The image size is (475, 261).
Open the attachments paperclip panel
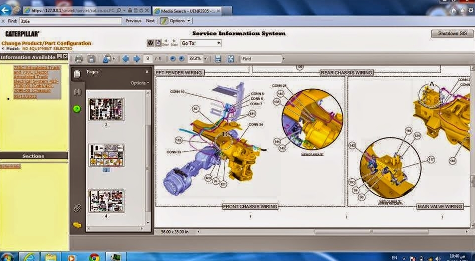77,207
